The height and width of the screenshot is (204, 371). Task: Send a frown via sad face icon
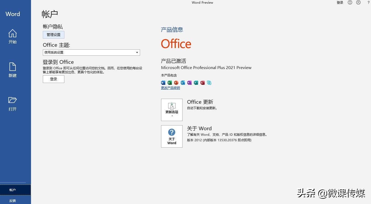(x=358, y=2)
